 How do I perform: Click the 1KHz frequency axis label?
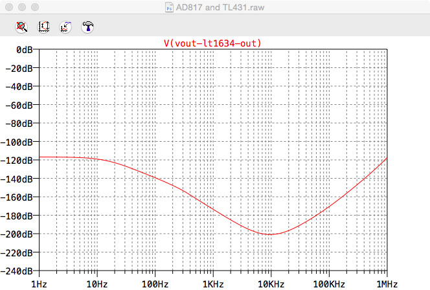(213, 284)
